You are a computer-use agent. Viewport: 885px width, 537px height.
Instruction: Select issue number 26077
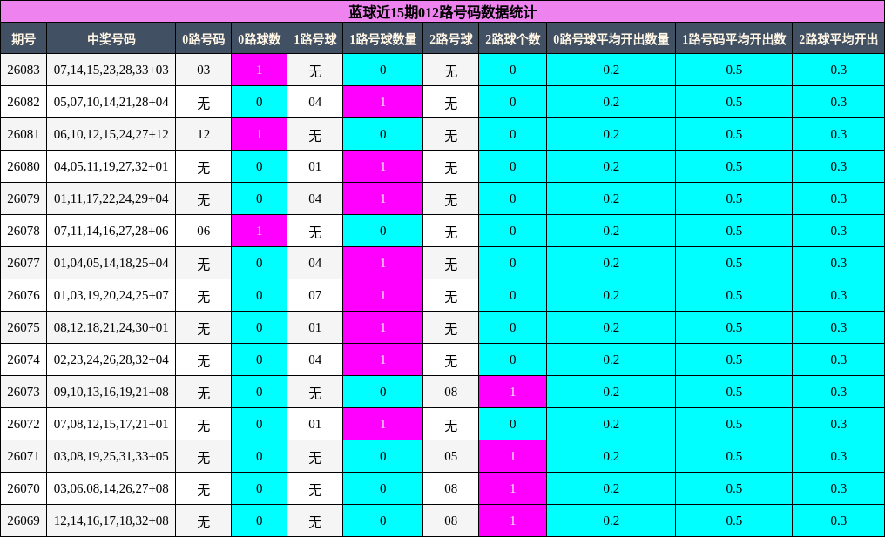[24, 263]
